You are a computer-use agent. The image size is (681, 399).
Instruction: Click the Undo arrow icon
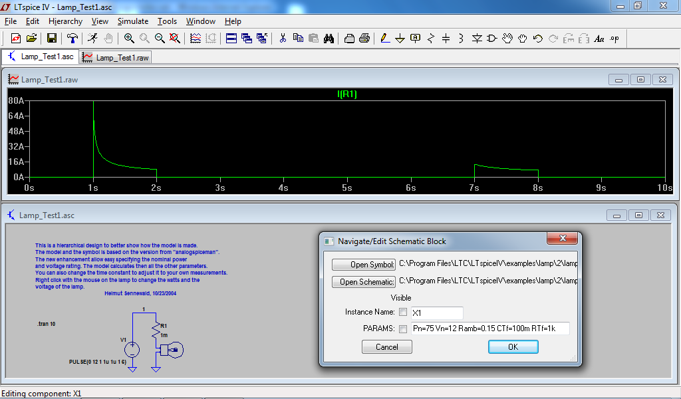[537, 39]
